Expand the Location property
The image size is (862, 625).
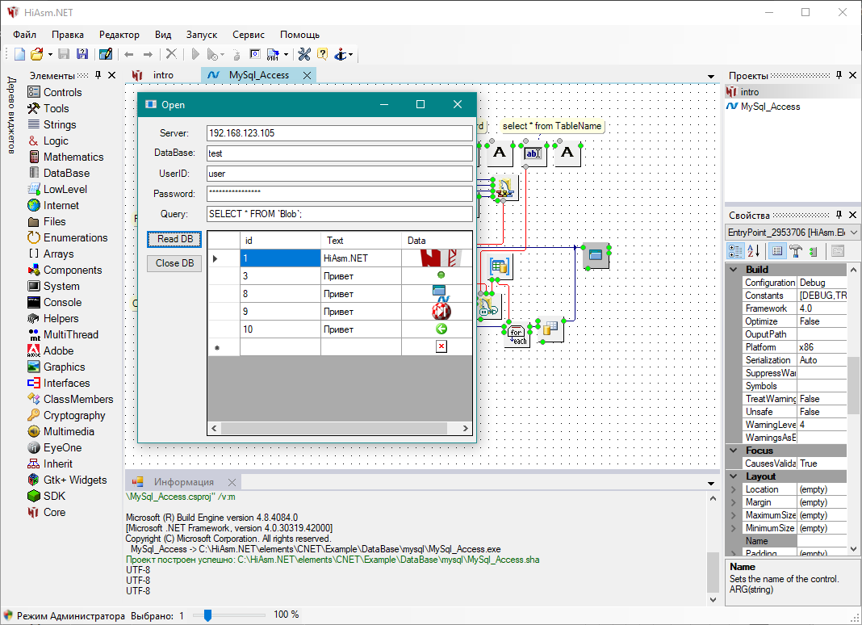[733, 489]
